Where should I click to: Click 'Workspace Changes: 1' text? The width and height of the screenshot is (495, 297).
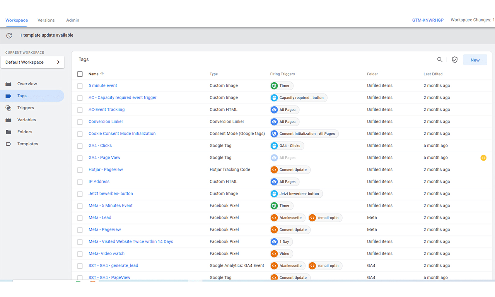[x=473, y=20]
